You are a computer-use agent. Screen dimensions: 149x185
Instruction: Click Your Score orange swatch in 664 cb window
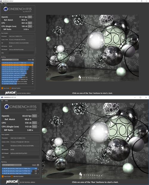click(2, 88)
